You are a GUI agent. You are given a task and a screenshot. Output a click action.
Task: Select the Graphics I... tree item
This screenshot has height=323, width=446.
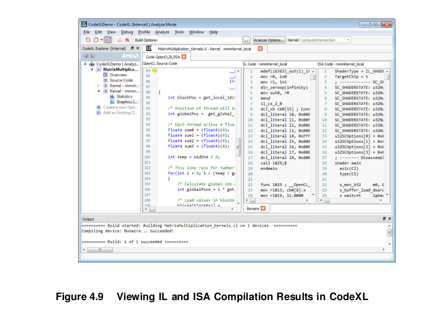pyautogui.click(x=127, y=102)
